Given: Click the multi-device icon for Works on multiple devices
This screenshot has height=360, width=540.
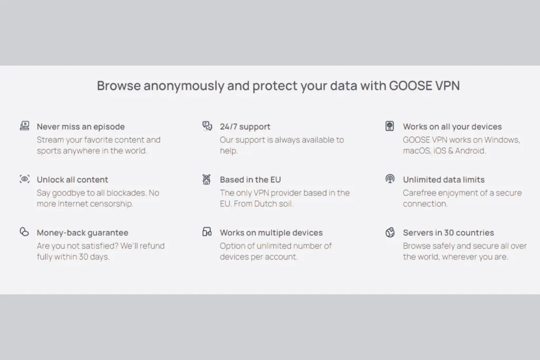Looking at the screenshot, I should click(207, 231).
